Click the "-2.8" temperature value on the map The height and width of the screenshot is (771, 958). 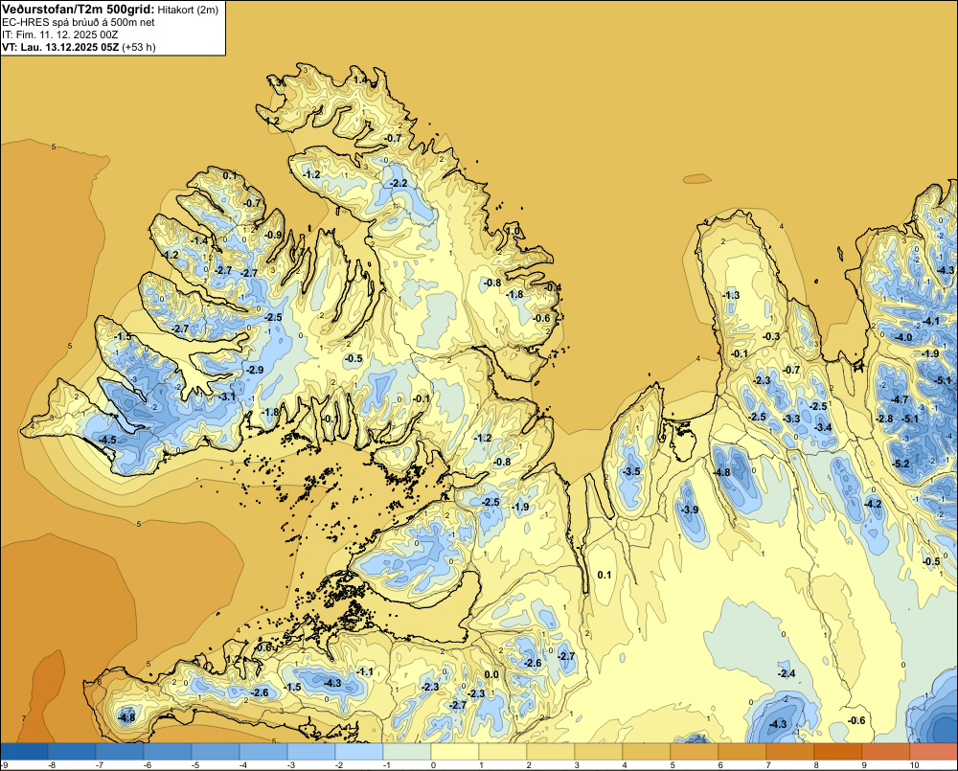tap(884, 419)
